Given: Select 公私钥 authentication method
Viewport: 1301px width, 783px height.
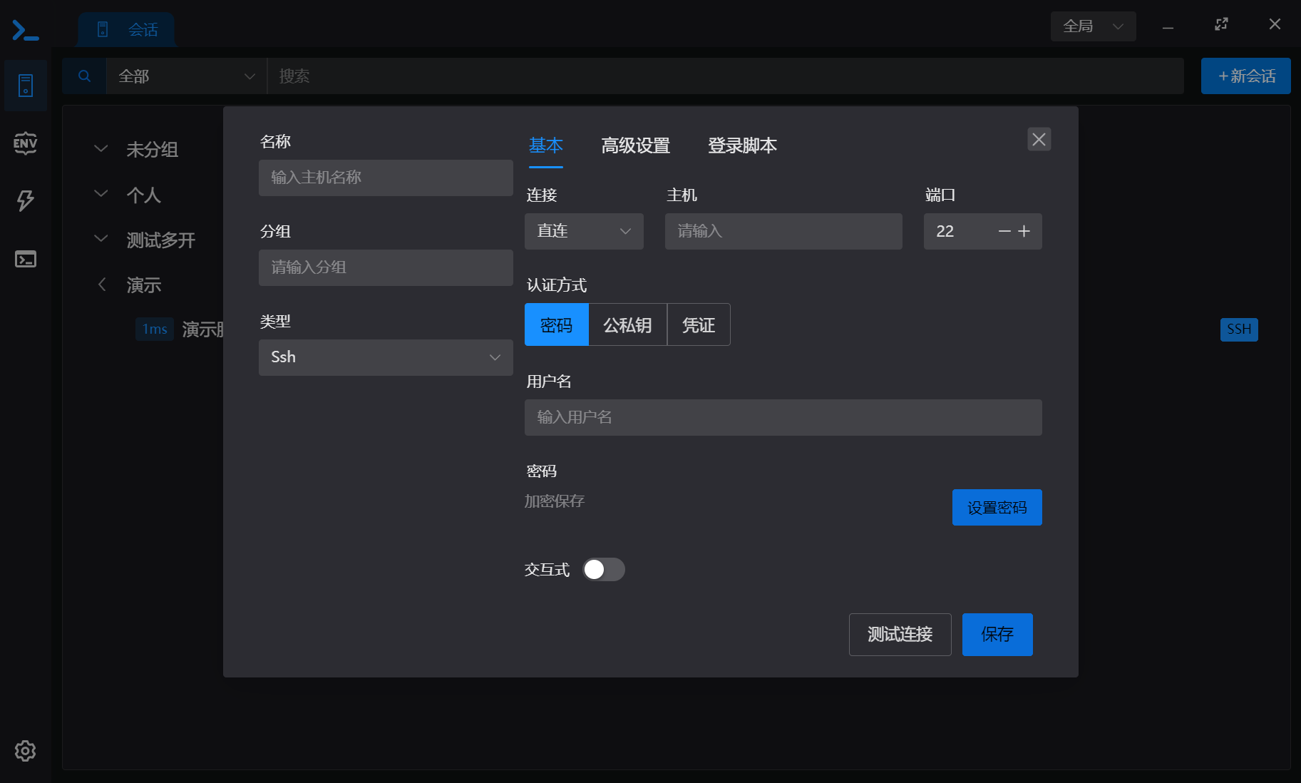Looking at the screenshot, I should point(627,324).
